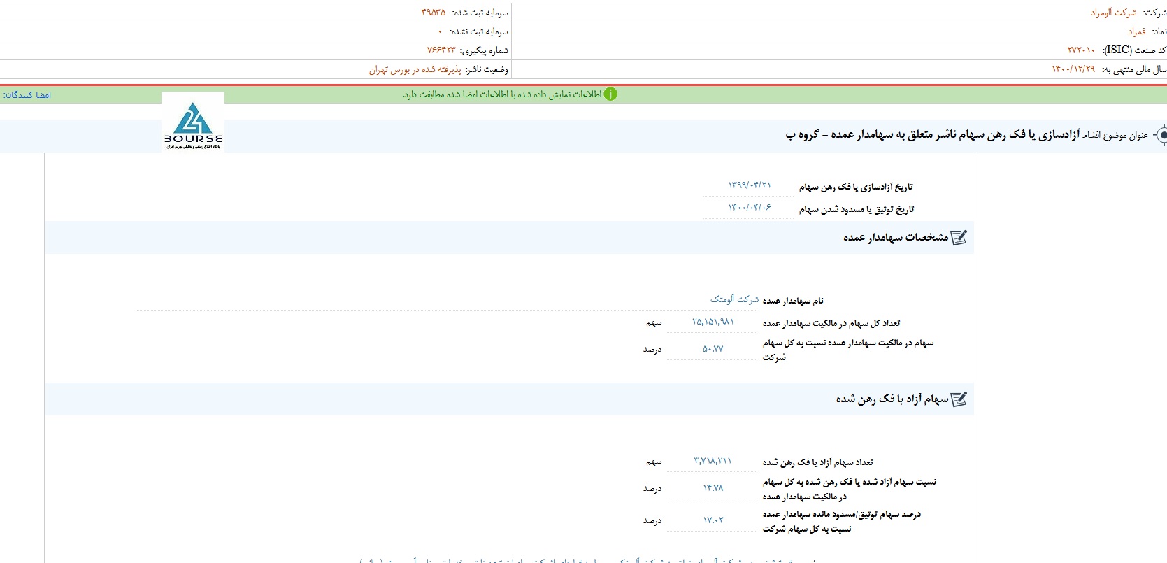Click the tracking number ۷۶۶۴۲۳
This screenshot has height=563, width=1167.
pos(441,50)
